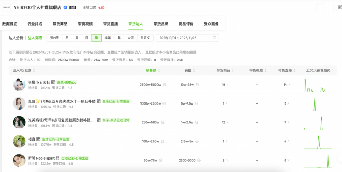
Task: Click the VEIRFOO store logo
Action: pyautogui.click(x=6, y=7)
